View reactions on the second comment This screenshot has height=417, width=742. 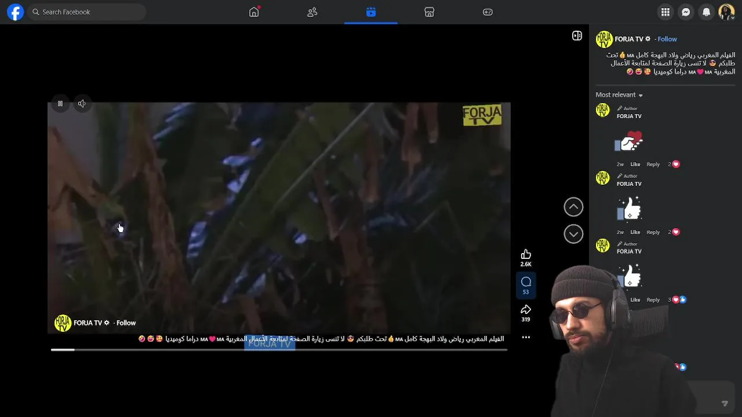tap(674, 232)
